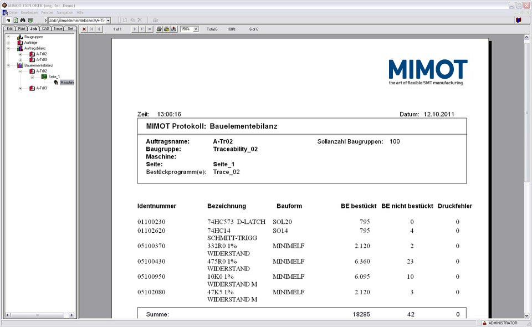
Task: Expand A-Tr02 under Auftragsbilanz
Action: (20, 54)
